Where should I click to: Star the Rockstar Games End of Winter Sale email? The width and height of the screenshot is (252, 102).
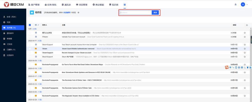point(245,88)
